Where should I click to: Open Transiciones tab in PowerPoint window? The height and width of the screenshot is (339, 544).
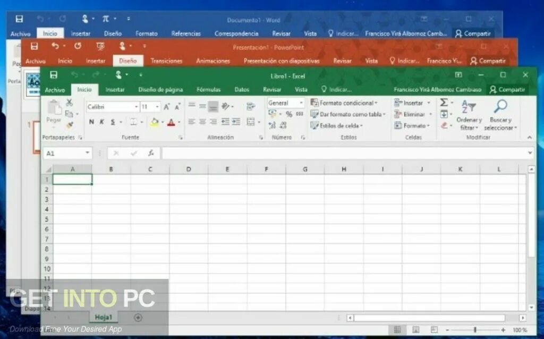point(166,61)
